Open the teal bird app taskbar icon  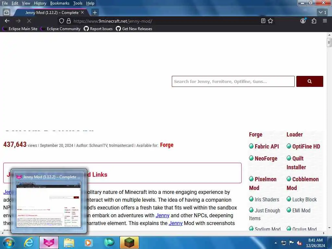coord(109,243)
